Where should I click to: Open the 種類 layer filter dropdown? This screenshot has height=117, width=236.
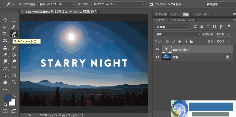[x=171, y=27]
